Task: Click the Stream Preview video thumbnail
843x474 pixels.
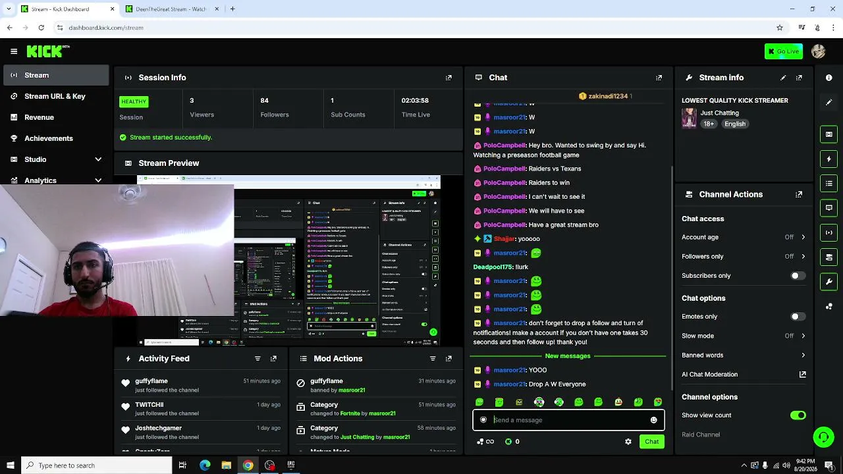Action: [x=288, y=260]
